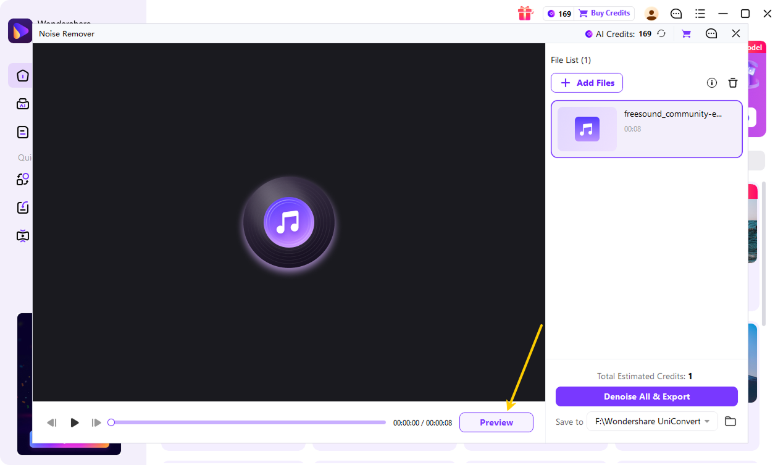
Task: Open the main window menu list icon
Action: tap(700, 14)
